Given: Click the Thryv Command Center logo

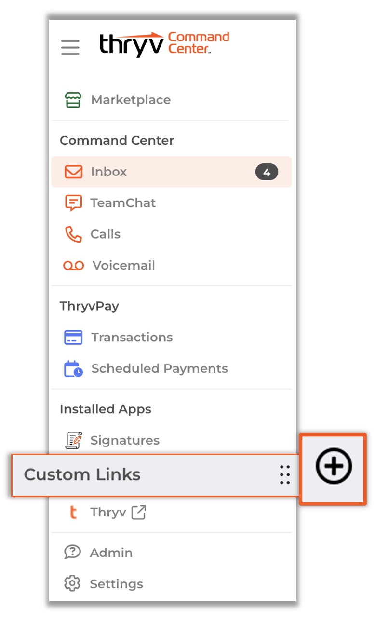Looking at the screenshot, I should coord(164,43).
